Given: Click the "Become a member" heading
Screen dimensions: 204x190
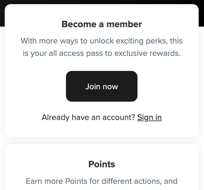Looking at the screenshot, I should coord(102,24).
